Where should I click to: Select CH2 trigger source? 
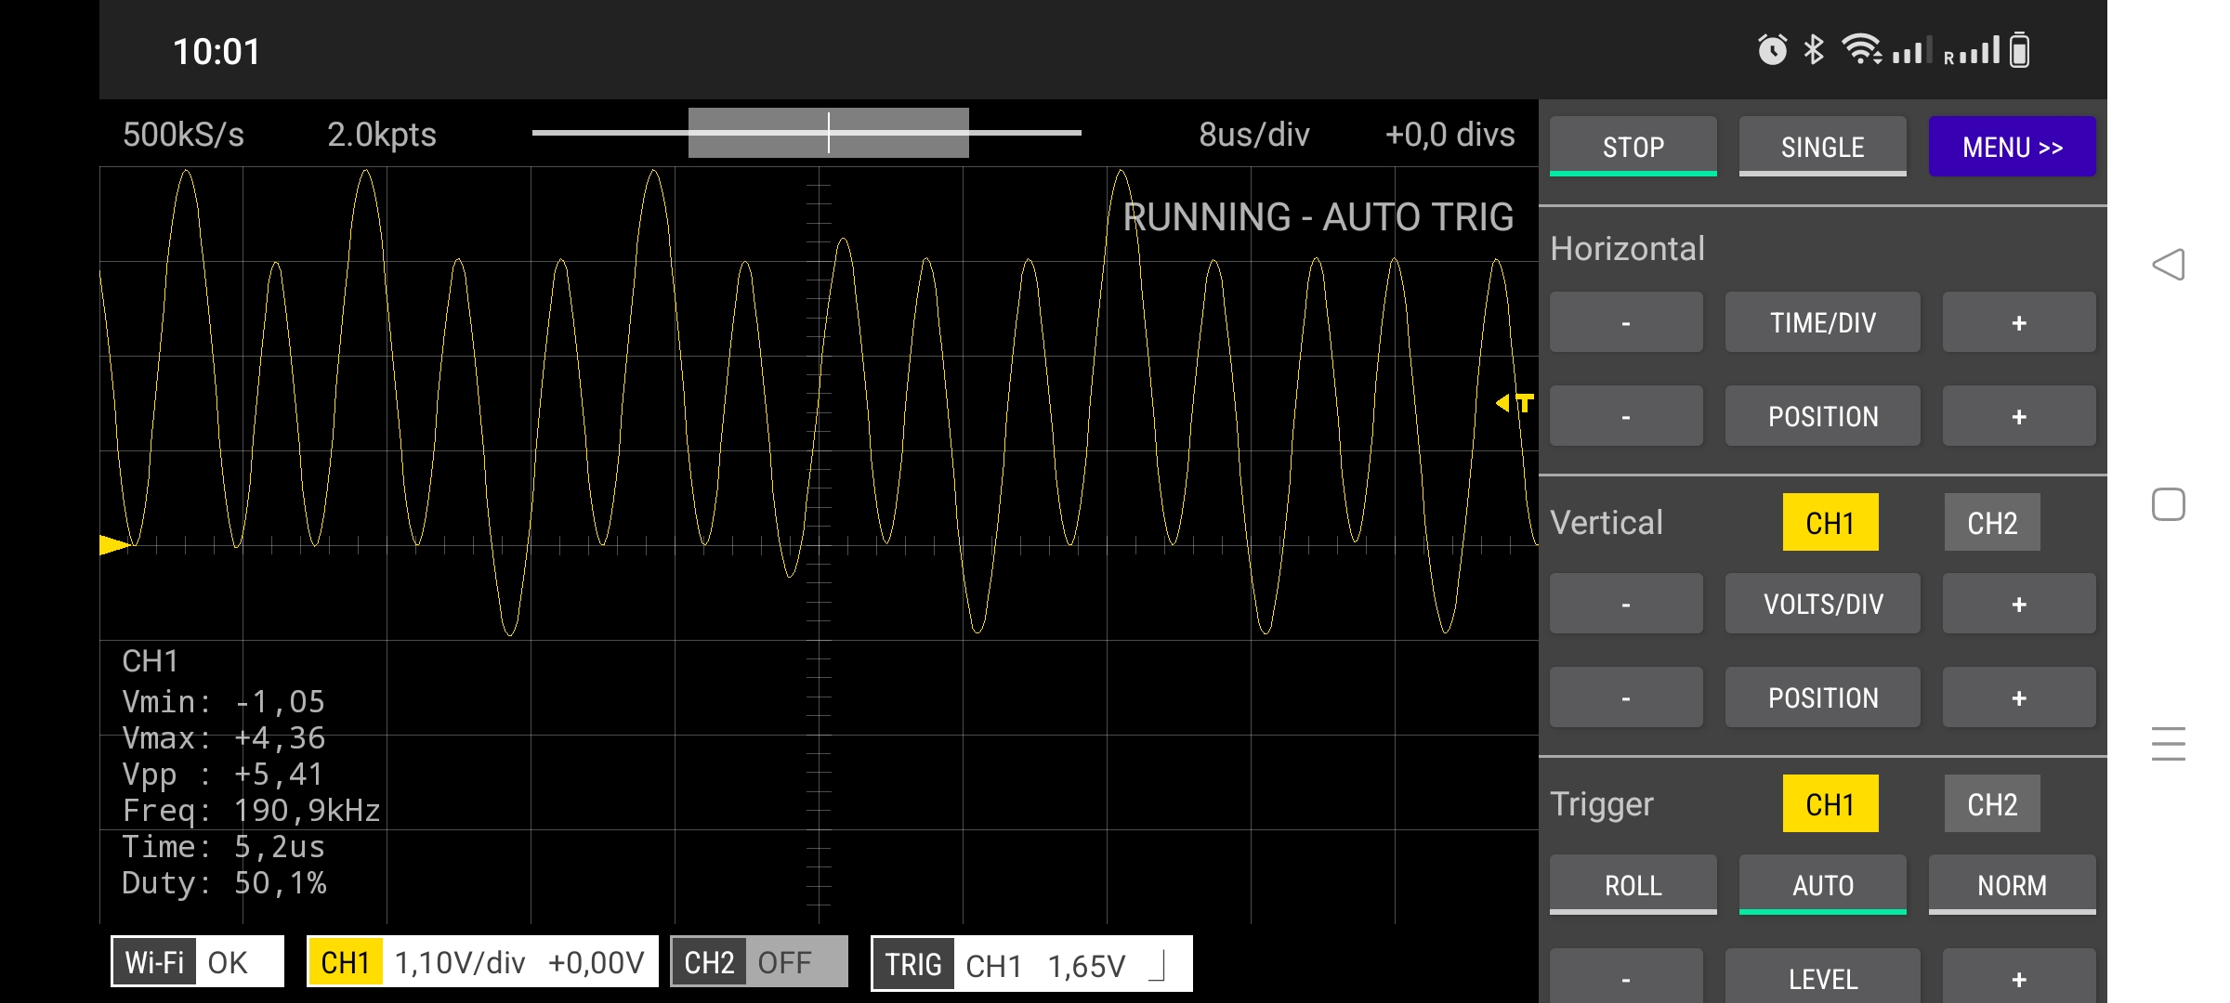(1991, 804)
